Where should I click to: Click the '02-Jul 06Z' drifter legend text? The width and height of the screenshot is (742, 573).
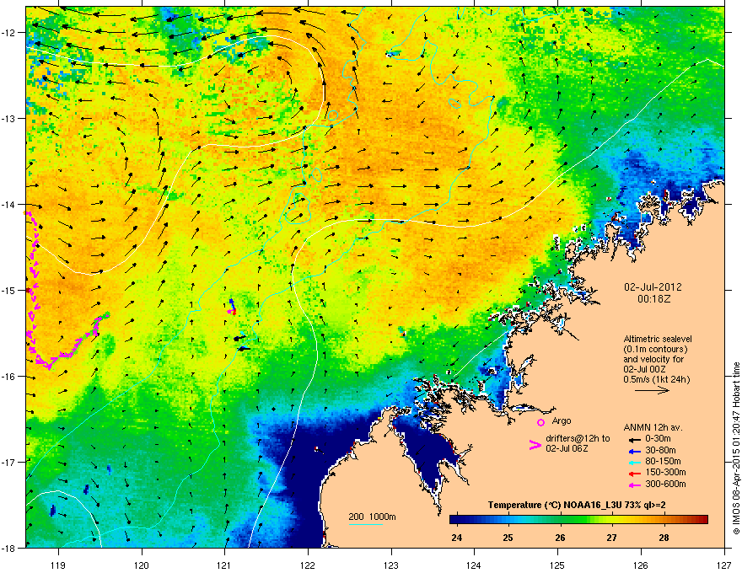pyautogui.click(x=567, y=448)
